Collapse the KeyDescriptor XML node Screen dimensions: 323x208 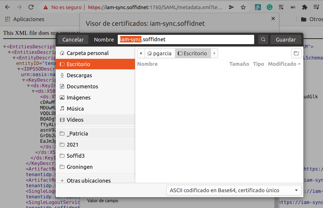point(23,80)
